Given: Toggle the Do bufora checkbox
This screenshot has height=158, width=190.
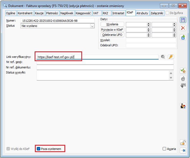Looking at the screenshot, I should tap(167, 13).
